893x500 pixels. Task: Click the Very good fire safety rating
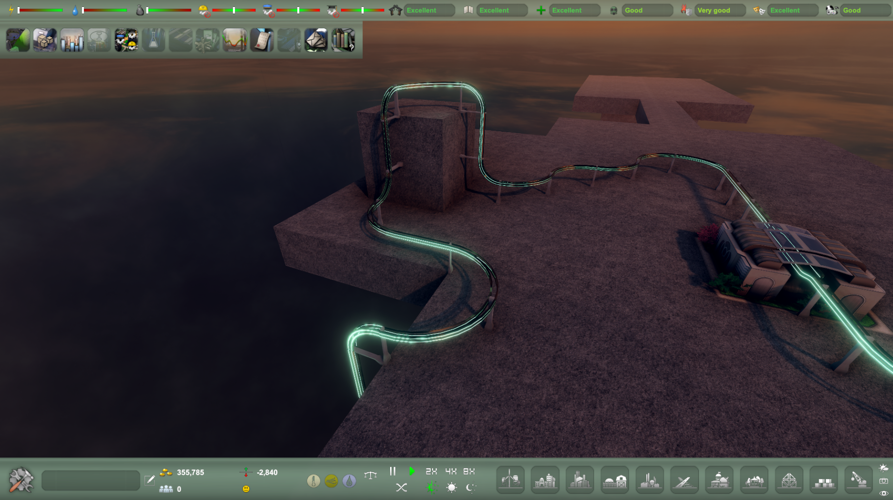click(720, 10)
